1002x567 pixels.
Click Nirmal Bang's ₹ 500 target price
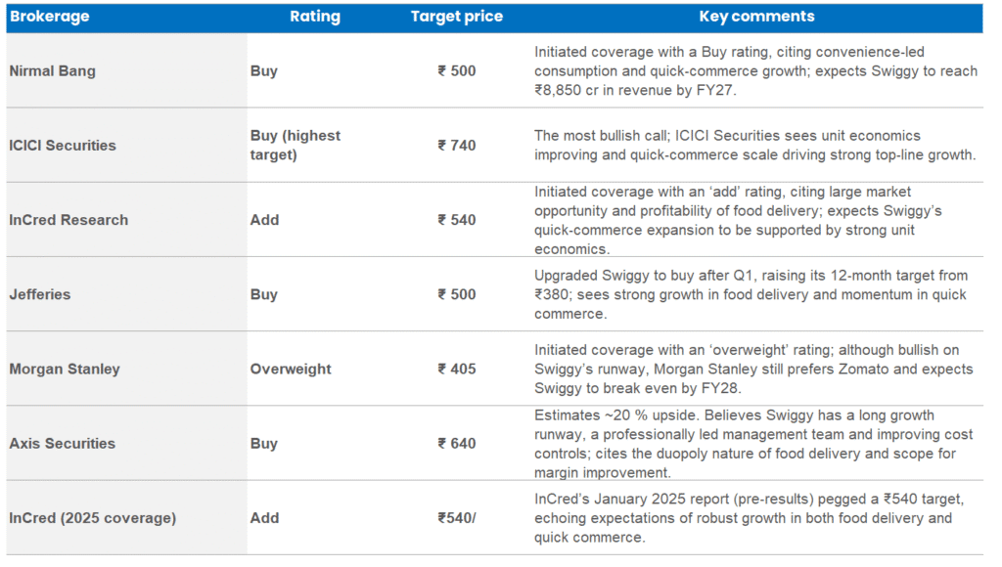coord(457,71)
